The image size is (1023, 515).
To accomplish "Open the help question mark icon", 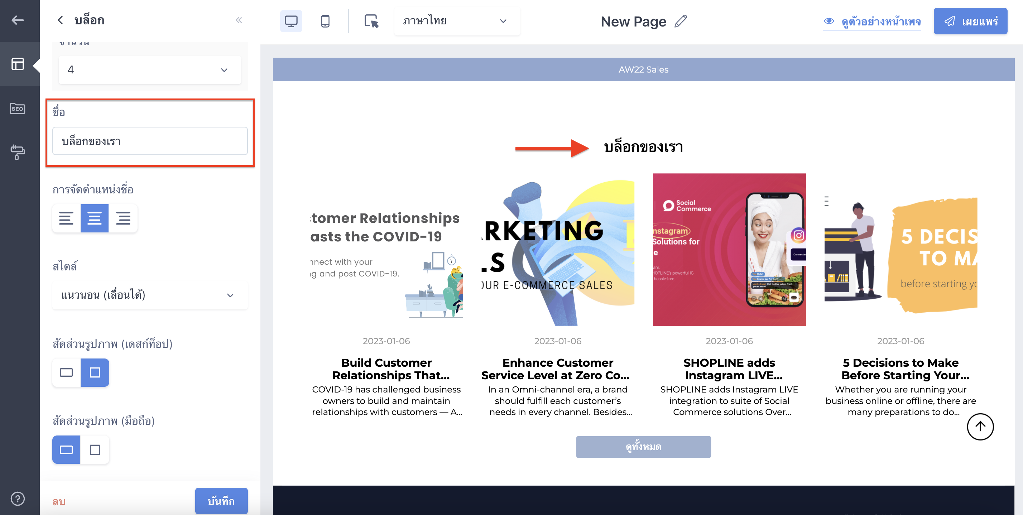I will (18, 499).
